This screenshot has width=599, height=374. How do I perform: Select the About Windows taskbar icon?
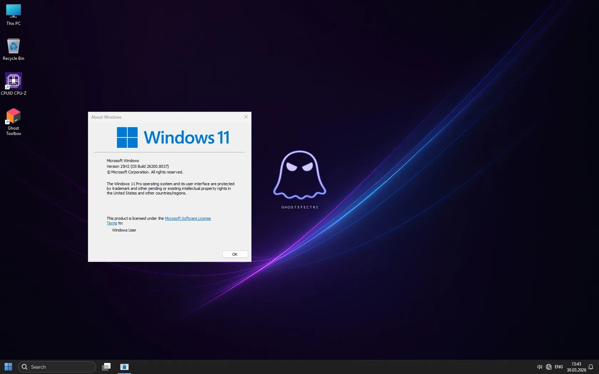coord(124,367)
